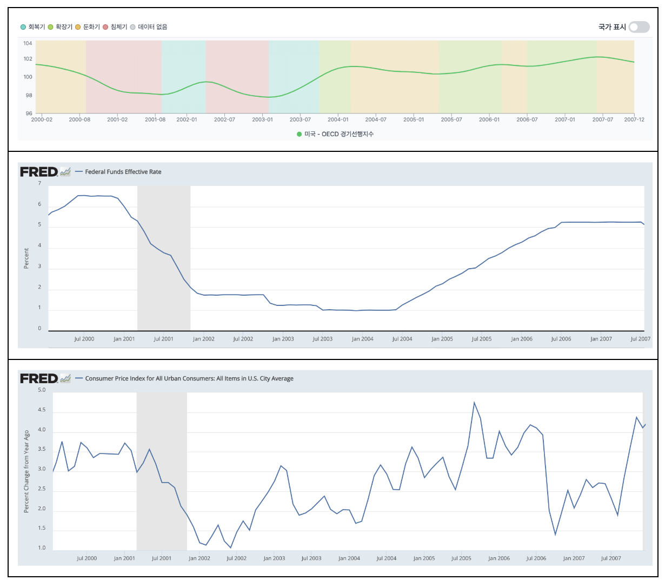665x587 pixels.
Task: Click the Jan 2004 x-axis label on Federal Funds chart
Action: point(362,339)
